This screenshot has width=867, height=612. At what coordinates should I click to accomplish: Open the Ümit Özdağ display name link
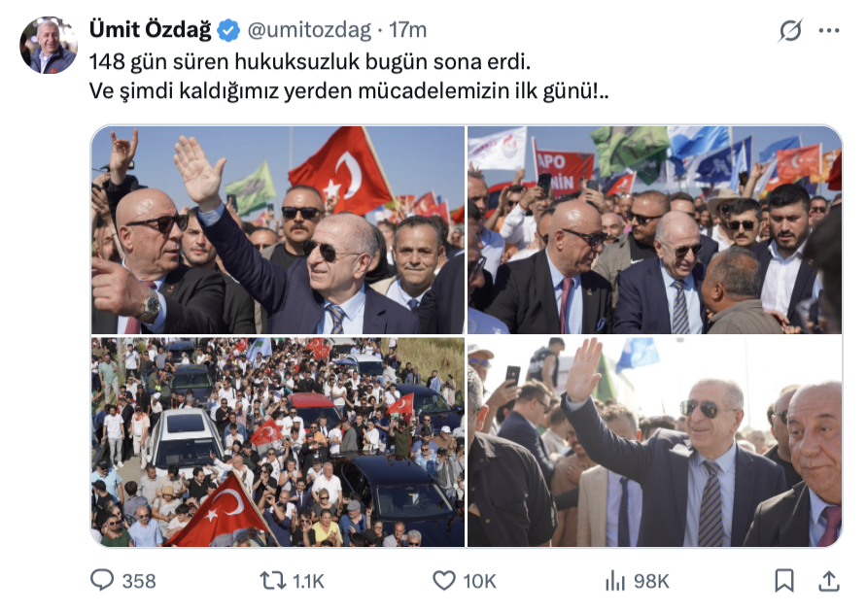[151, 30]
